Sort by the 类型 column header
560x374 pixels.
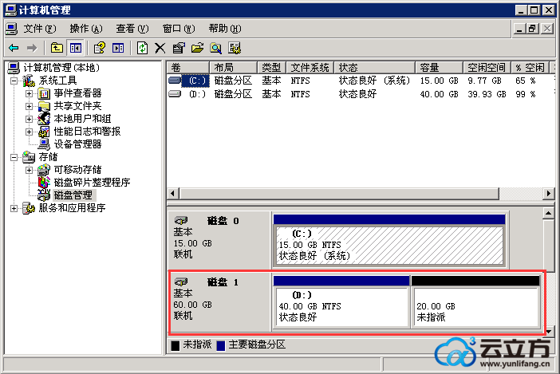272,68
